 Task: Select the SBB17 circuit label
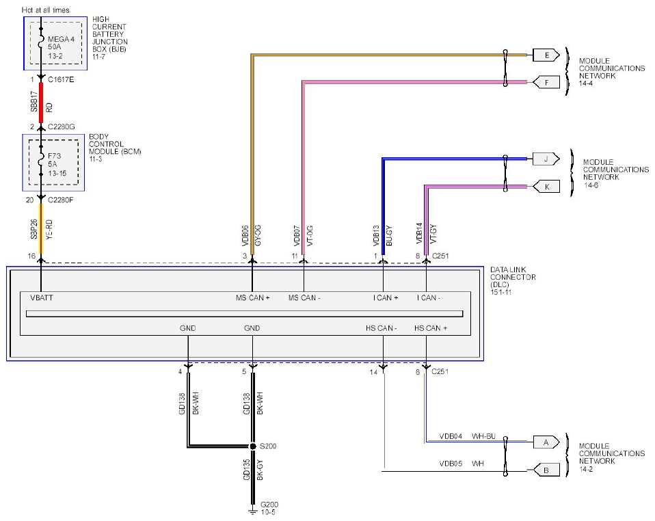point(34,101)
